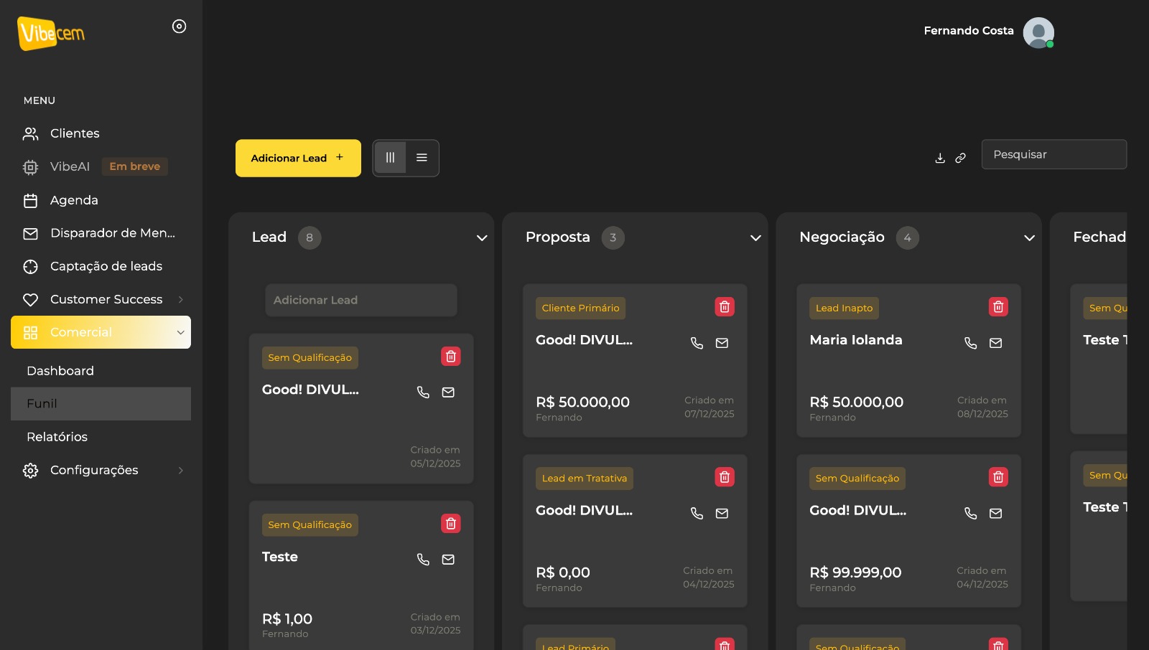Collapse the Lead column chevron

pyautogui.click(x=482, y=237)
